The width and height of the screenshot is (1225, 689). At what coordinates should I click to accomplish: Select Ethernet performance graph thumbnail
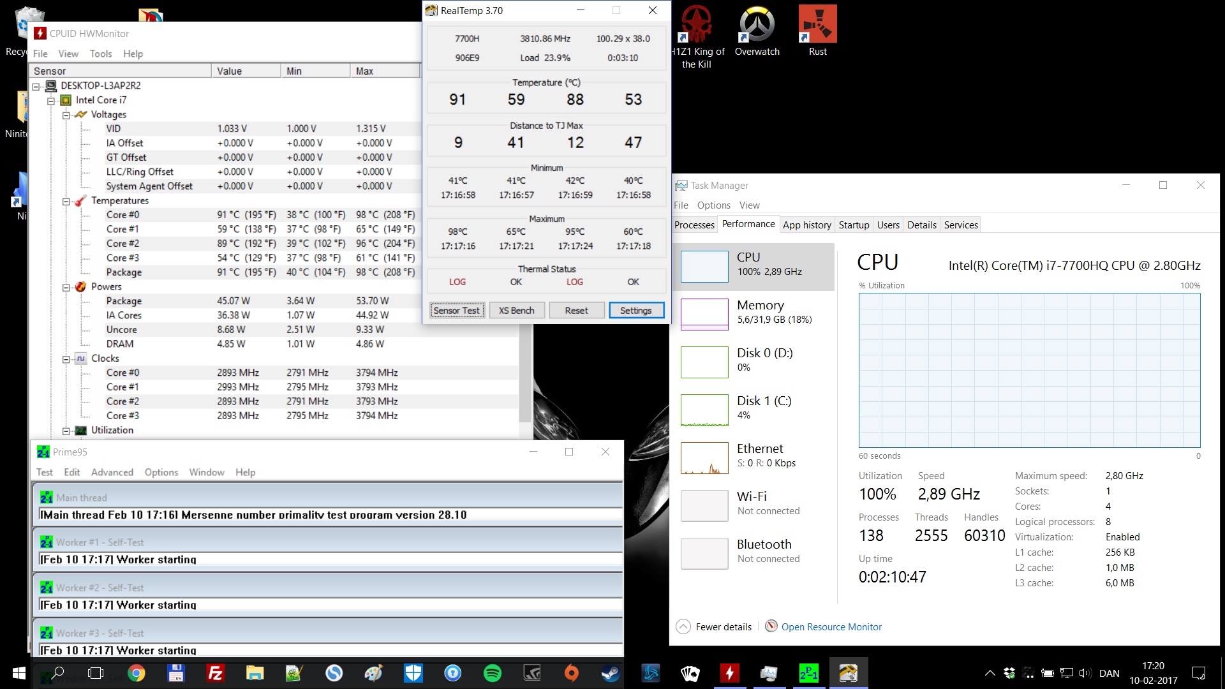(x=704, y=458)
